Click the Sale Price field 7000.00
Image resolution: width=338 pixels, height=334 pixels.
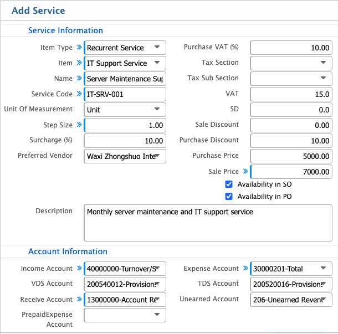coord(291,172)
